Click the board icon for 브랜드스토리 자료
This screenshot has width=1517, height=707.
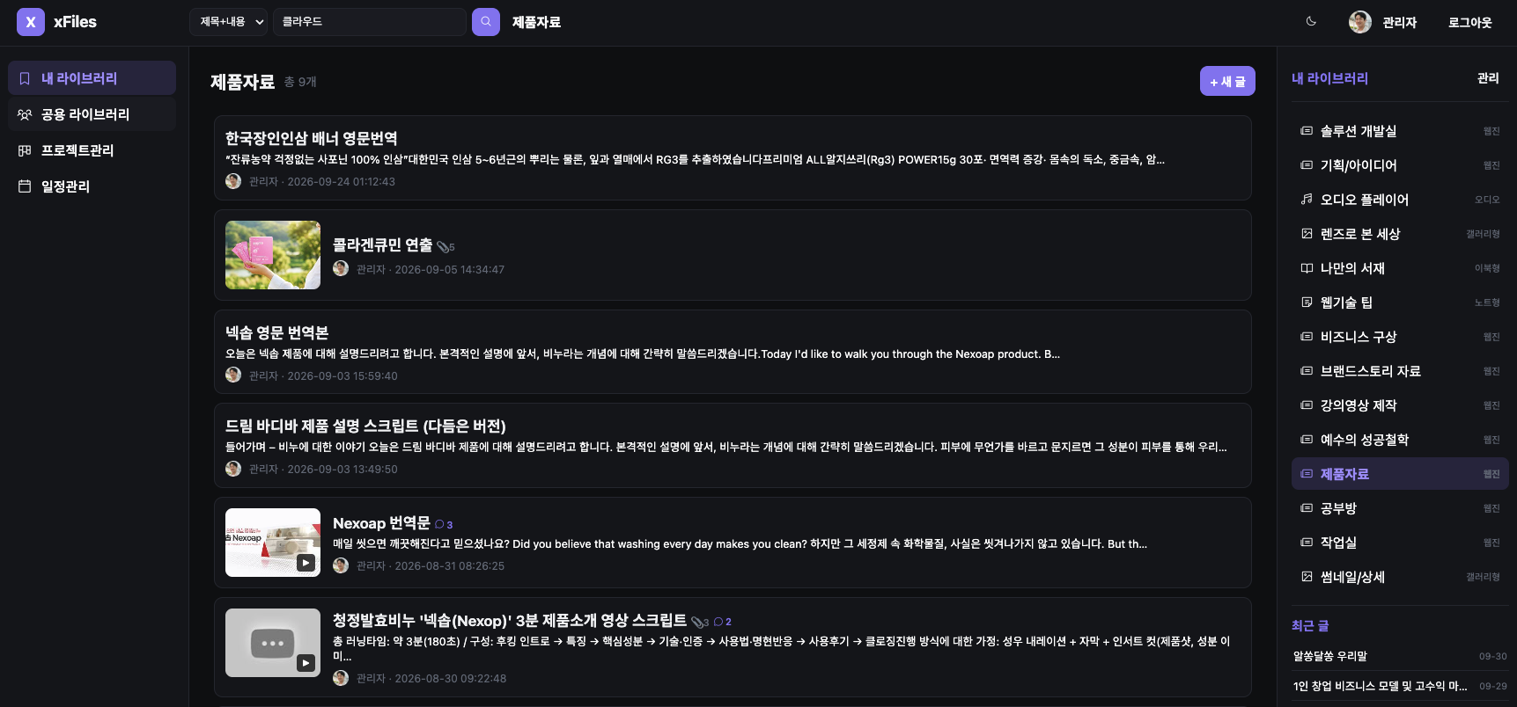click(1307, 371)
